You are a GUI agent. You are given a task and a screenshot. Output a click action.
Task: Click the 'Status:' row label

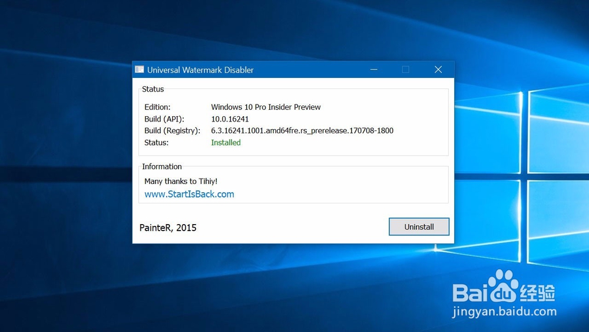(x=156, y=143)
